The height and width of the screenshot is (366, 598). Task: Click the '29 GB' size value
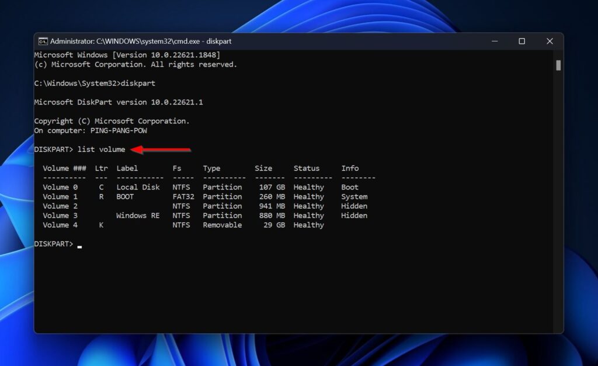coord(274,225)
